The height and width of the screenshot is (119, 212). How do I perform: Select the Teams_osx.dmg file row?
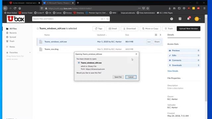click(x=100, y=49)
